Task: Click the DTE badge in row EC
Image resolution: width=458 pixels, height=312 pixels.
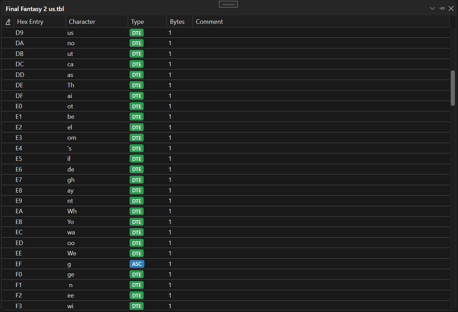Action: (x=137, y=232)
